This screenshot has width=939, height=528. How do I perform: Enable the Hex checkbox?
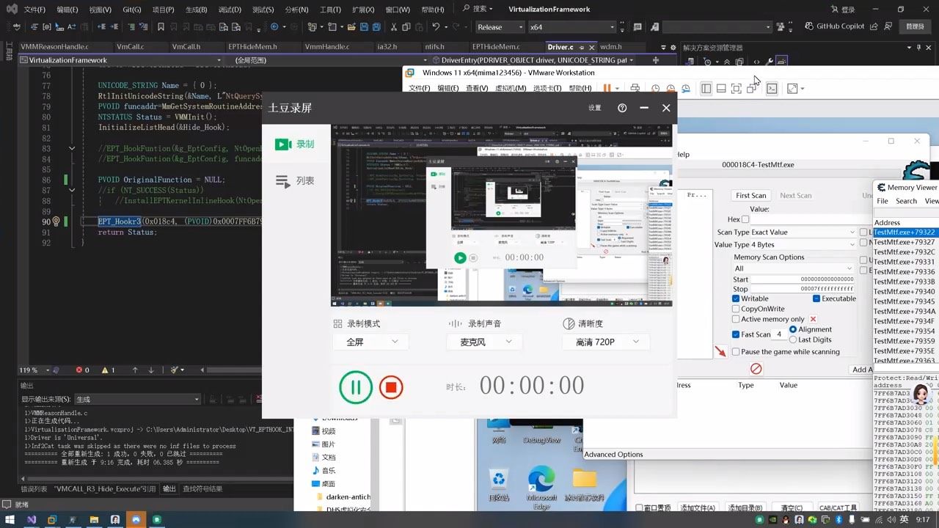(745, 219)
